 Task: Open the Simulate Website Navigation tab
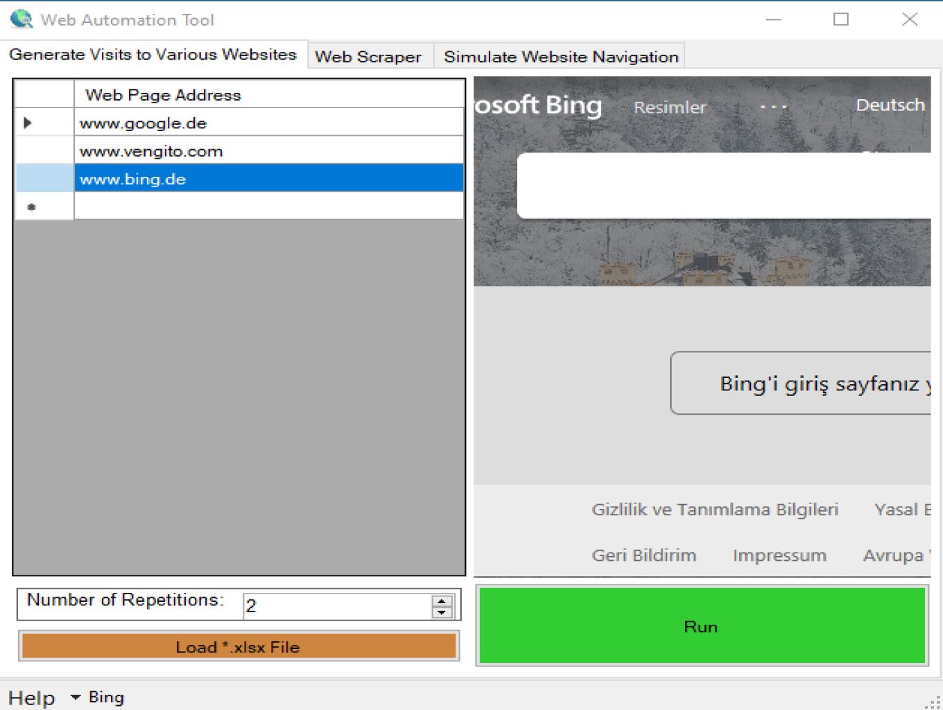tap(561, 57)
